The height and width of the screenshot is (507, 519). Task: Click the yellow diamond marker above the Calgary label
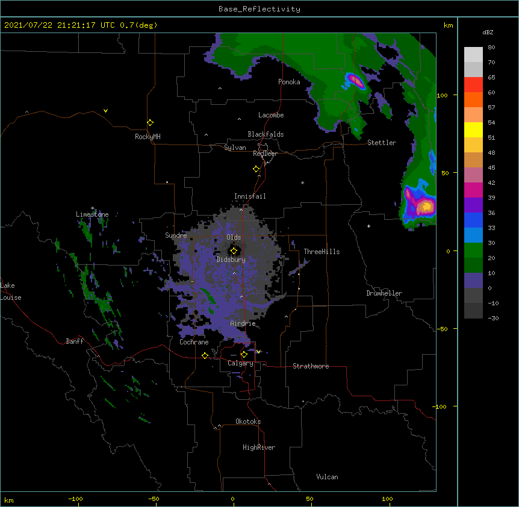point(244,355)
